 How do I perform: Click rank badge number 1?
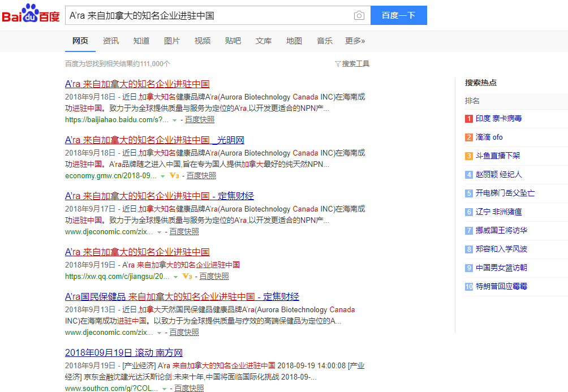tap(469, 118)
